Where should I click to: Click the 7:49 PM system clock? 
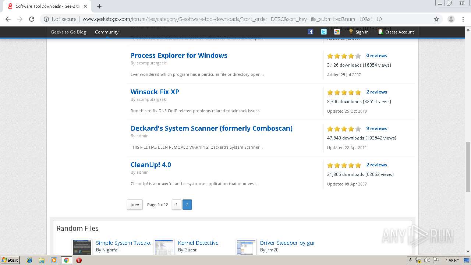(x=452, y=260)
